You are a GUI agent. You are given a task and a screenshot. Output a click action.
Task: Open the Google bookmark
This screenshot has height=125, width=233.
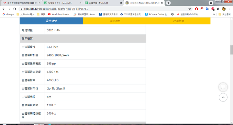click(8, 14)
